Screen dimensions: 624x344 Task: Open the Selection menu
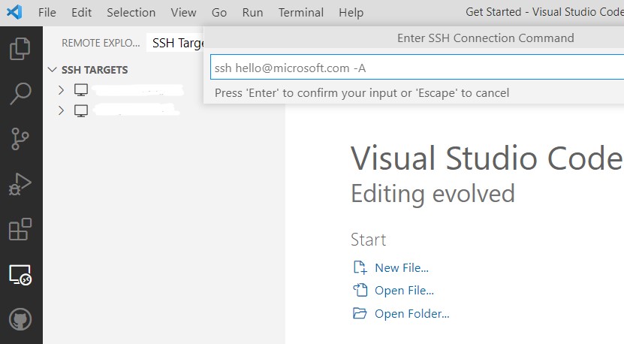pos(131,13)
